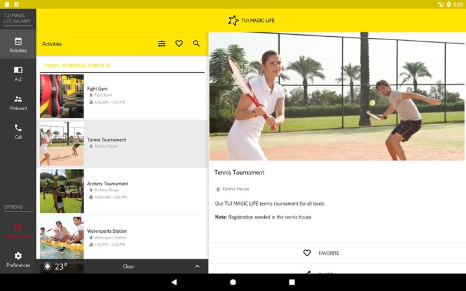Select the Activities tab in sidebar

click(x=18, y=45)
